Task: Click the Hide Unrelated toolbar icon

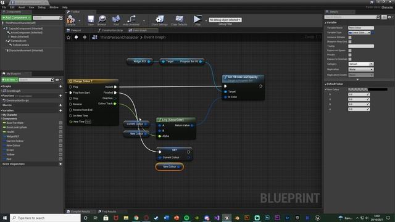Action: tap(131, 20)
